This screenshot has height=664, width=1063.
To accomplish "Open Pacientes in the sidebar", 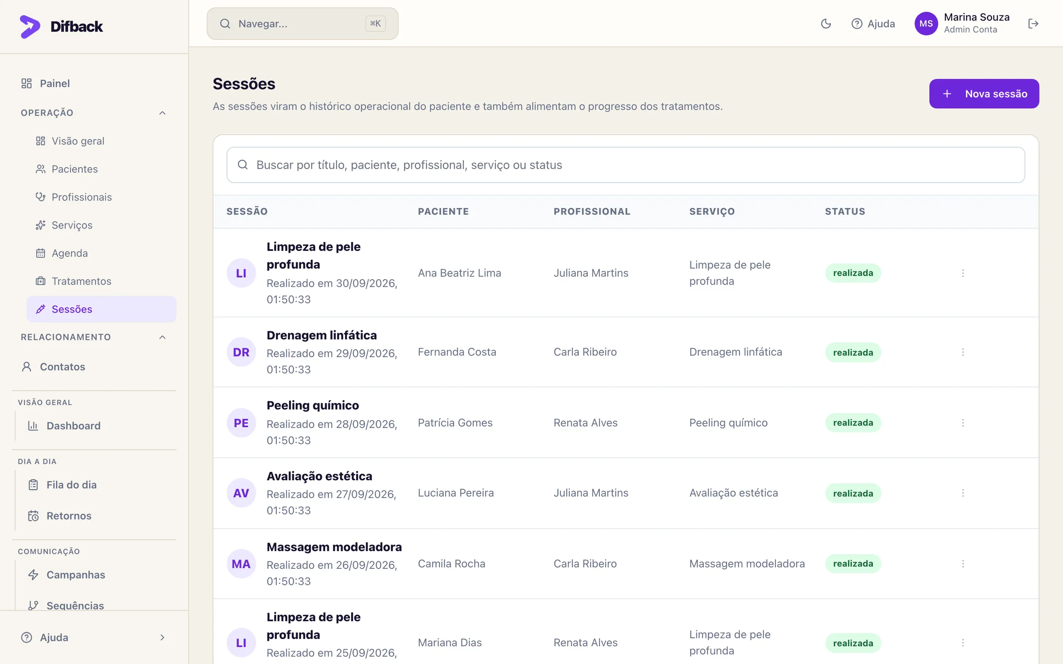I will [x=101, y=169].
